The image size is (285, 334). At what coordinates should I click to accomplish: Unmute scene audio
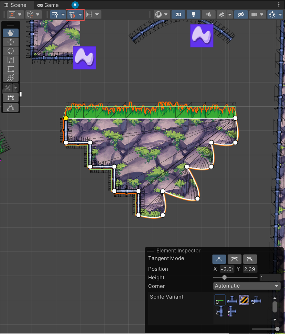pos(208,14)
